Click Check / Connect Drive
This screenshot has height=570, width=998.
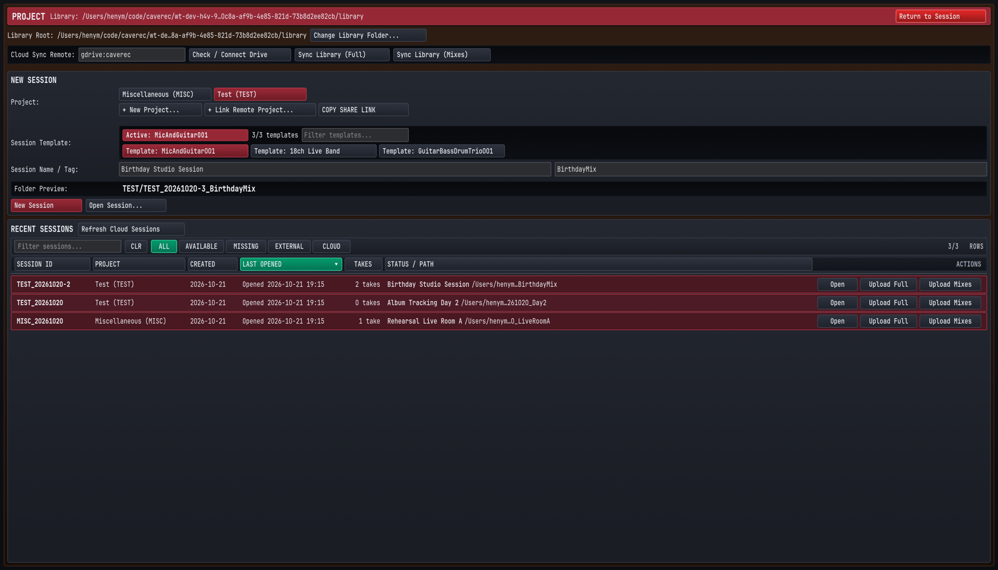(x=239, y=55)
